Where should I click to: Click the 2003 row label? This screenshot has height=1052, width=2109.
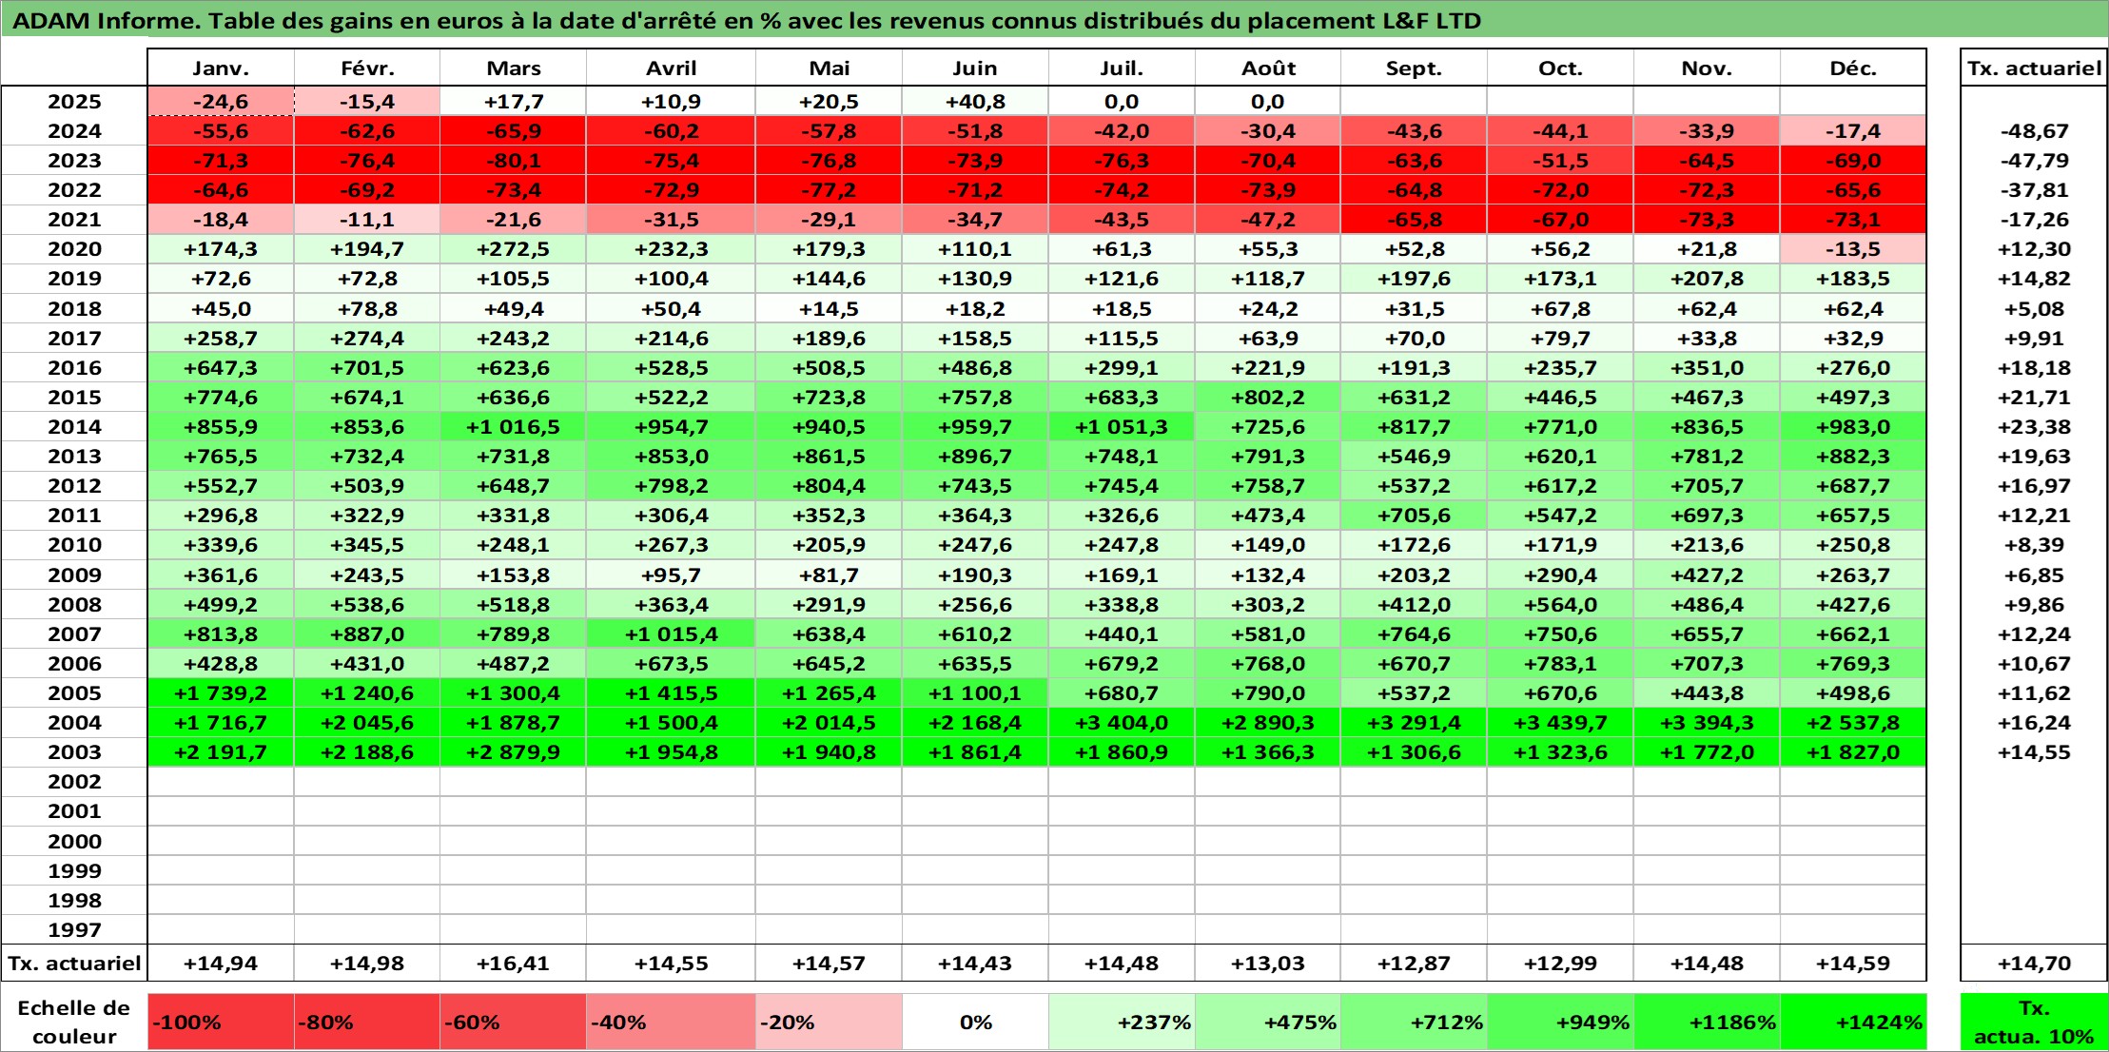(x=74, y=752)
